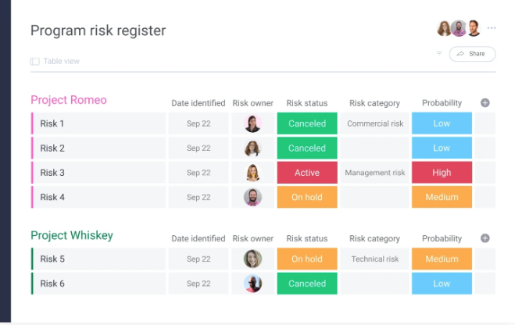Change Risk 6 Canceled status

pos(307,284)
